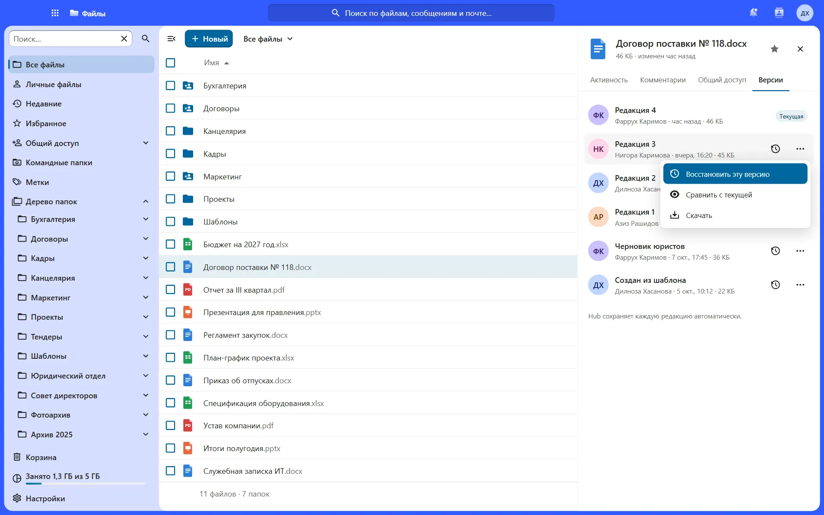The width and height of the screenshot is (824, 515).
Task: Focus the global search field
Action: [411, 13]
